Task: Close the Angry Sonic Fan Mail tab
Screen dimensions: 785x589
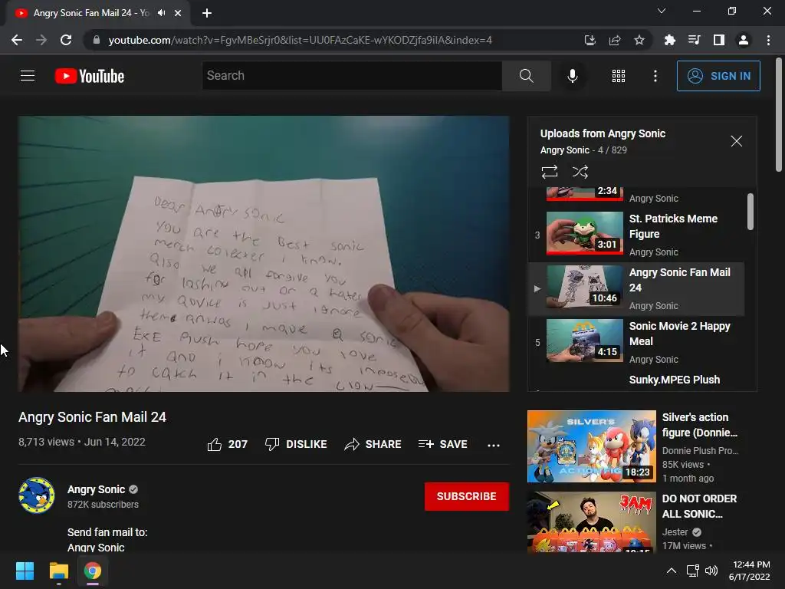Action: (x=178, y=13)
